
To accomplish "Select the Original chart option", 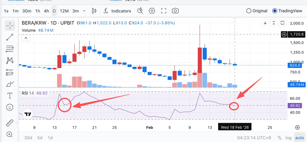I will (x=257, y=11).
